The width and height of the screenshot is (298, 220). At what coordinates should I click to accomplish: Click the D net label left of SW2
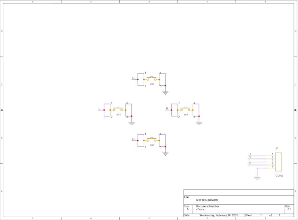point(133,139)
